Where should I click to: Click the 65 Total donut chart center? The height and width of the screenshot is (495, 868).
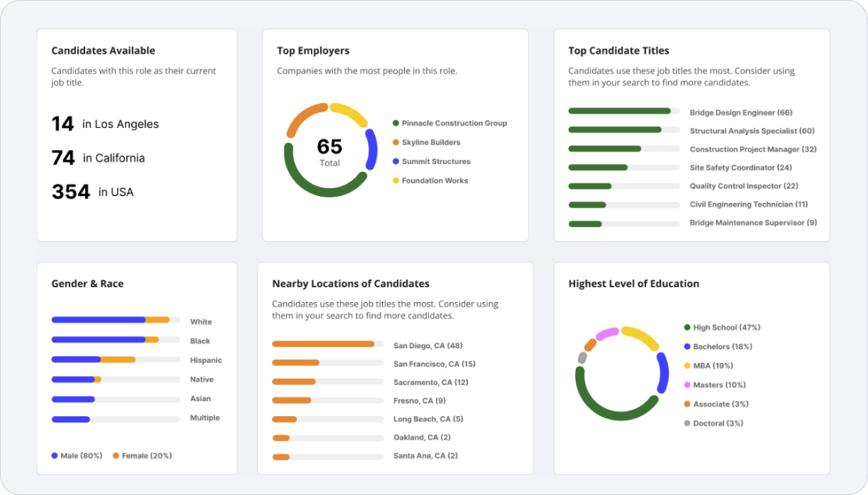pos(330,151)
